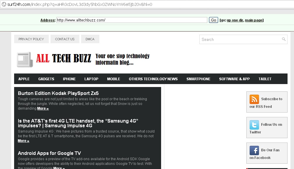The image size is (294, 169).
Task: Click the ALL TECH BUZZ logo title
Action: 64,58
